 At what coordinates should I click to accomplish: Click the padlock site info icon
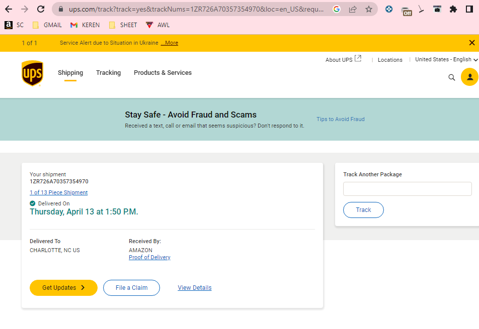pos(61,9)
